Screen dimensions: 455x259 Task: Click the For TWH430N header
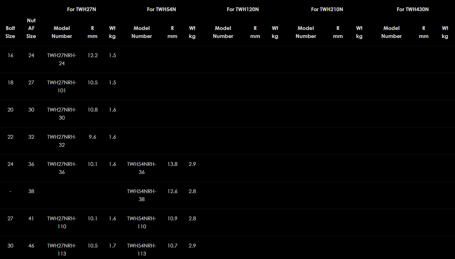[x=412, y=9]
